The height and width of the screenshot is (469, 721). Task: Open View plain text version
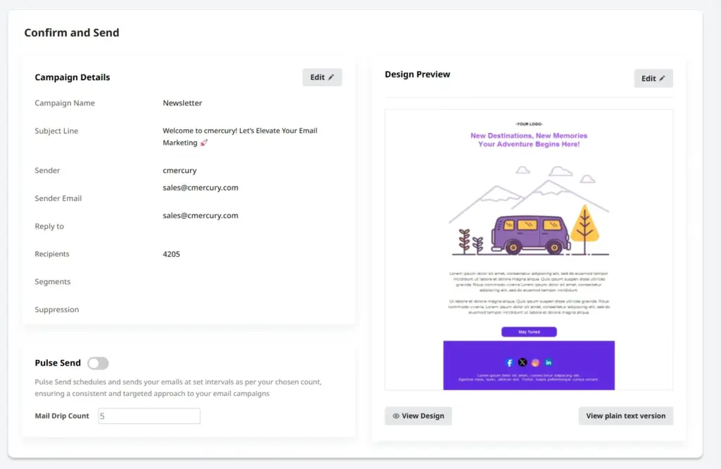pos(625,416)
